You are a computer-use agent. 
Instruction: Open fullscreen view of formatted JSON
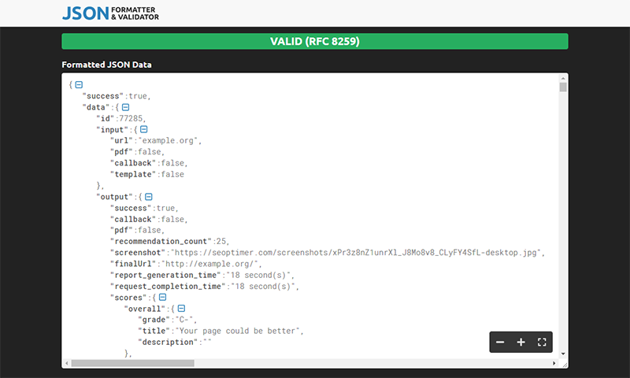point(542,343)
